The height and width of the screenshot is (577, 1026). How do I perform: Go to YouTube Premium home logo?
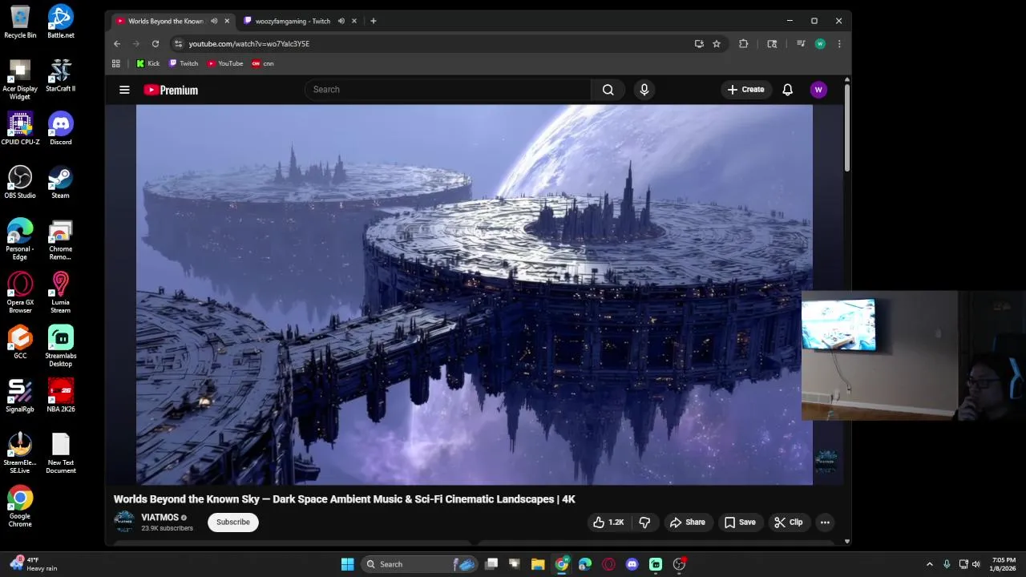coord(171,90)
